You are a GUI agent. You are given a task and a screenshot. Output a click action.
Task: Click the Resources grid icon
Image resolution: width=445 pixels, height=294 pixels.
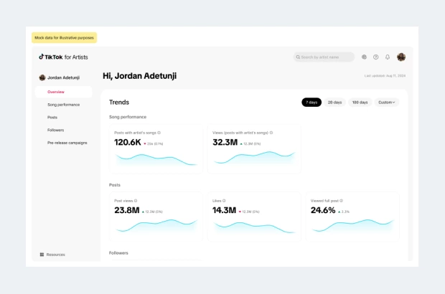[x=42, y=255]
